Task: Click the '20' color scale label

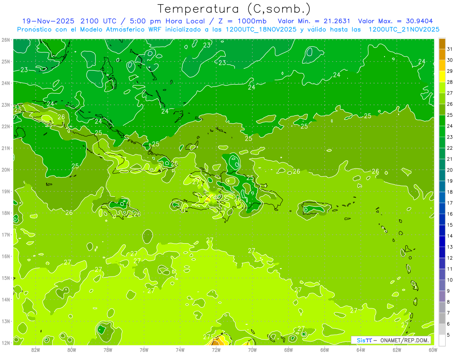Action: pos(450,170)
